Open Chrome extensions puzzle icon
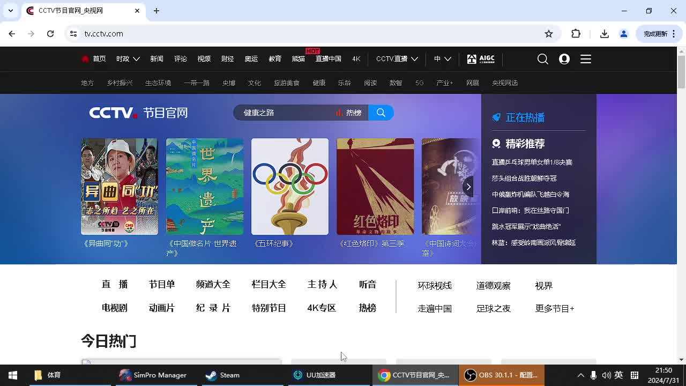 click(x=576, y=34)
